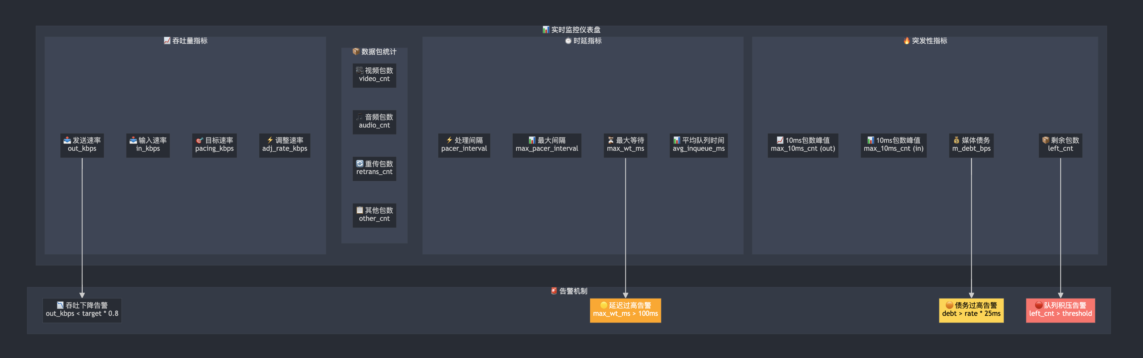The width and height of the screenshot is (1143, 358).
Task: Click the yellow 债务过高告警 alert box
Action: tap(971, 310)
